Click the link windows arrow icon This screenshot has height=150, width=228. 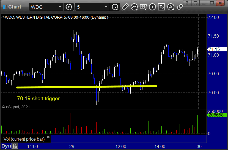coord(180,7)
